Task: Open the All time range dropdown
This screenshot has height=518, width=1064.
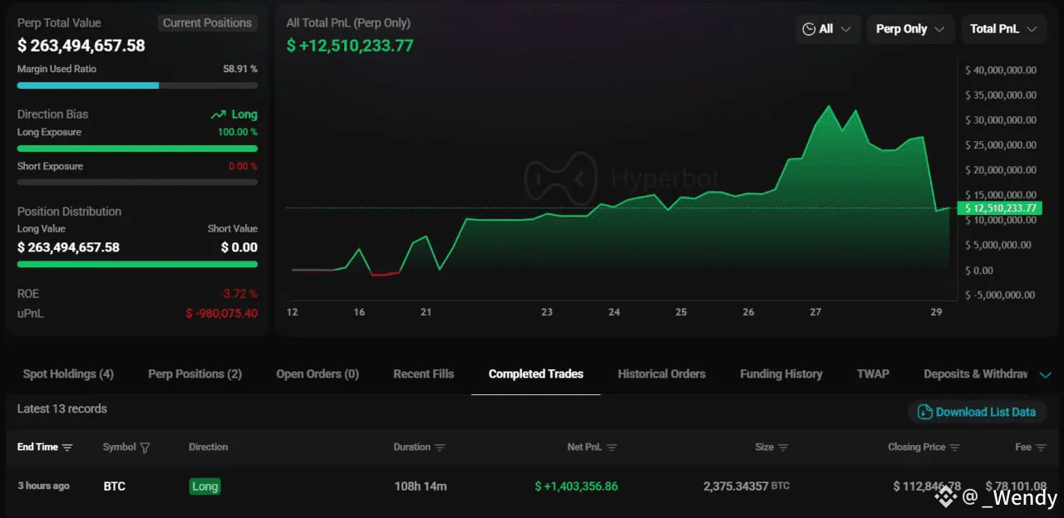Action: tap(827, 29)
